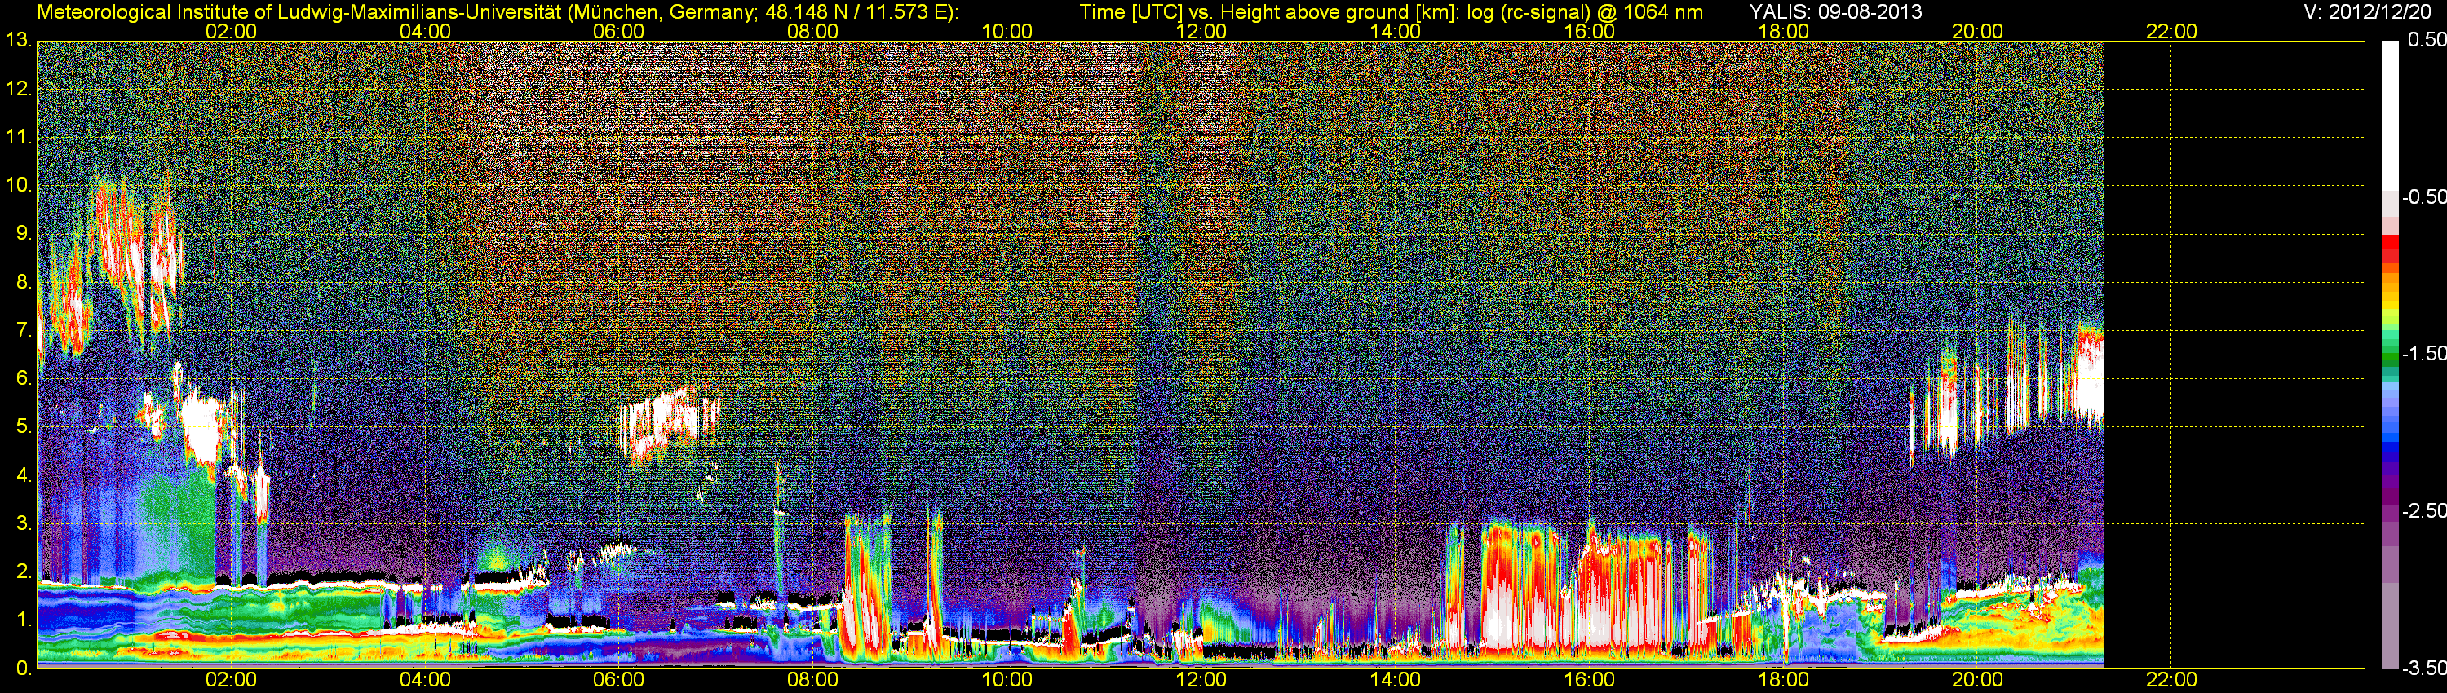Click the "-2.50" color scale label
The image size is (2447, 693).
coord(2423,510)
